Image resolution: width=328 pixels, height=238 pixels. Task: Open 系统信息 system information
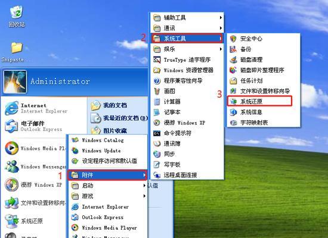(x=264, y=112)
